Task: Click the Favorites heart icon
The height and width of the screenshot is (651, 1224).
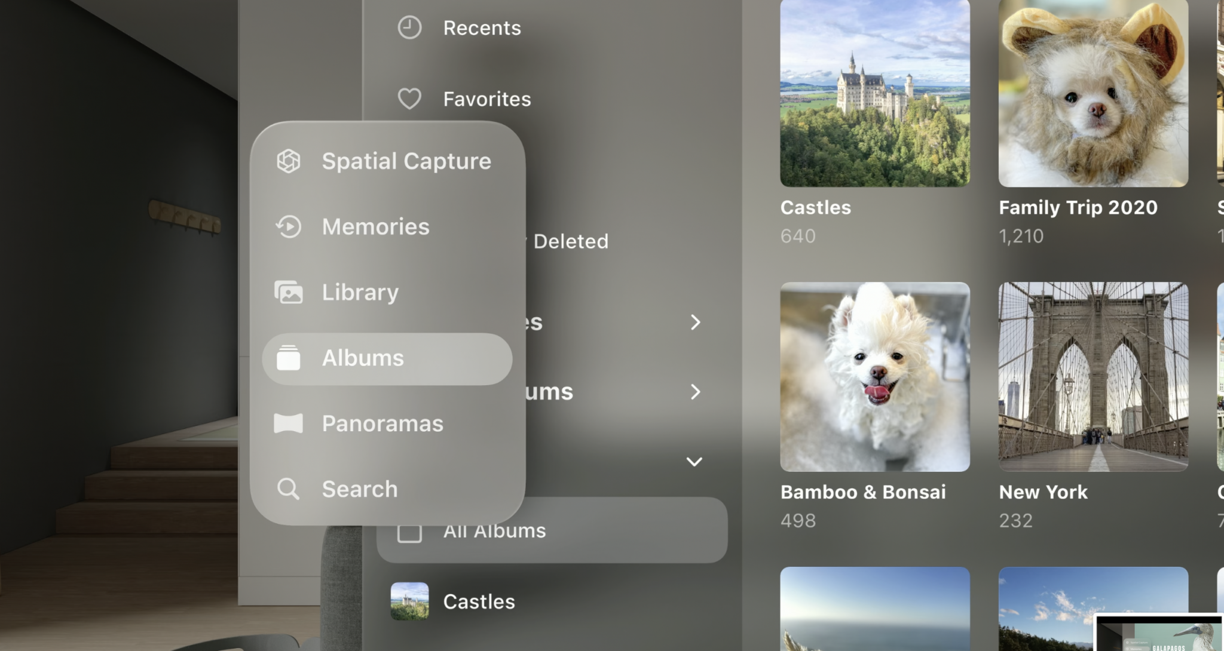Action: [x=409, y=99]
